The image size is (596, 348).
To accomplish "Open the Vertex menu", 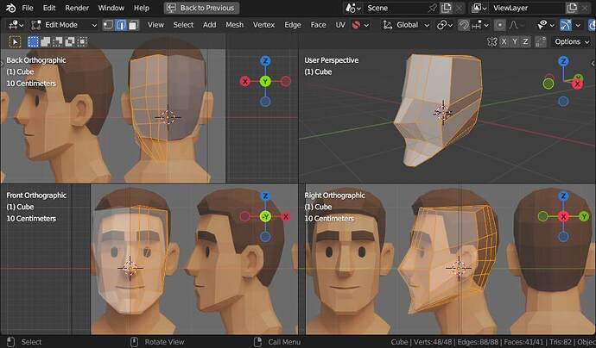I will pos(263,25).
